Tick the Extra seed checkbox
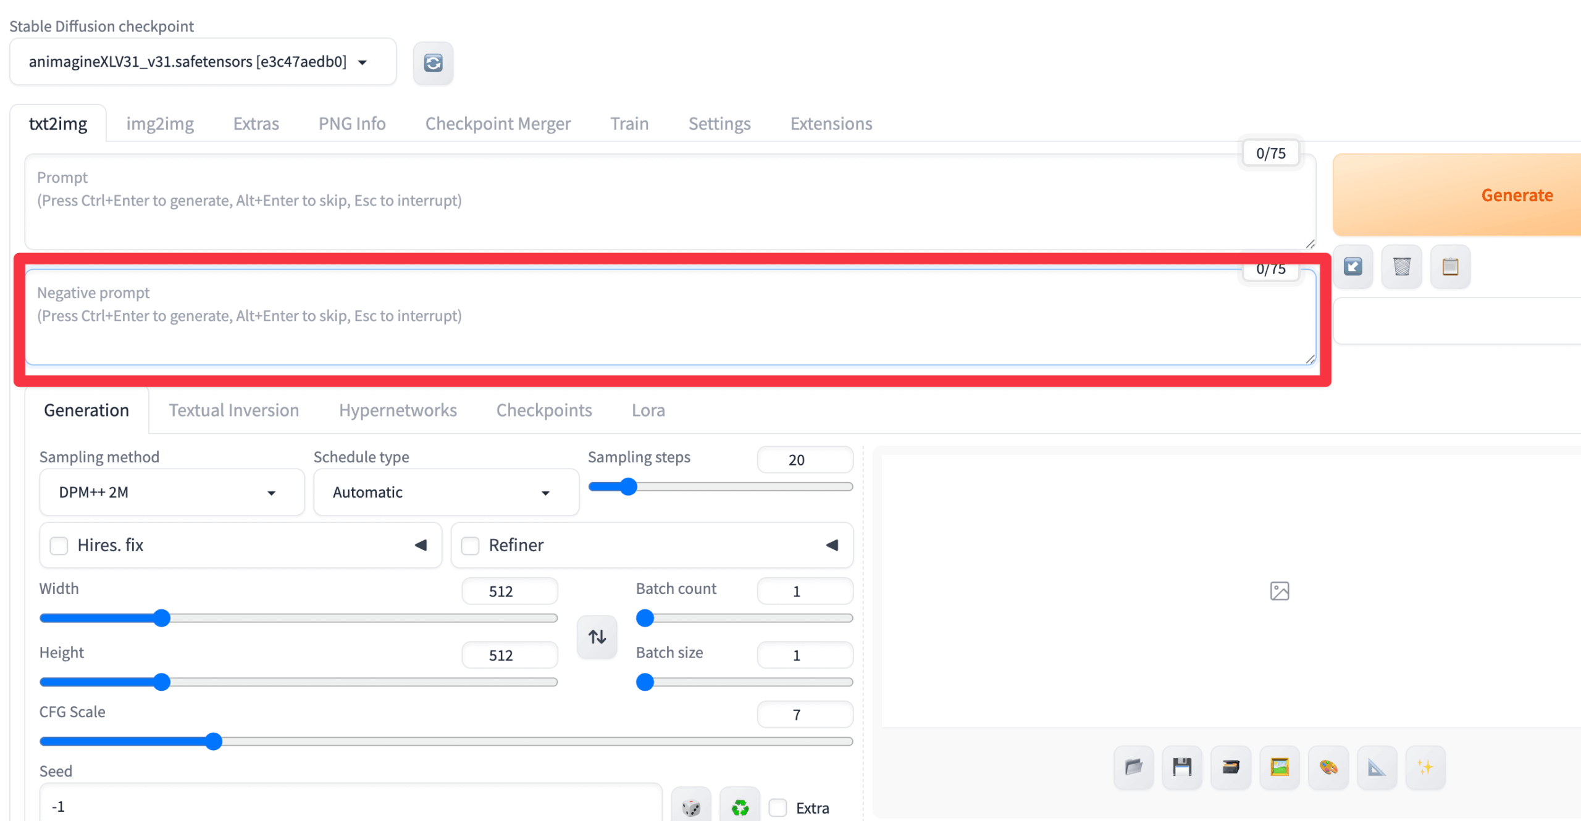Screen dimensions: 1581x821 [778, 807]
